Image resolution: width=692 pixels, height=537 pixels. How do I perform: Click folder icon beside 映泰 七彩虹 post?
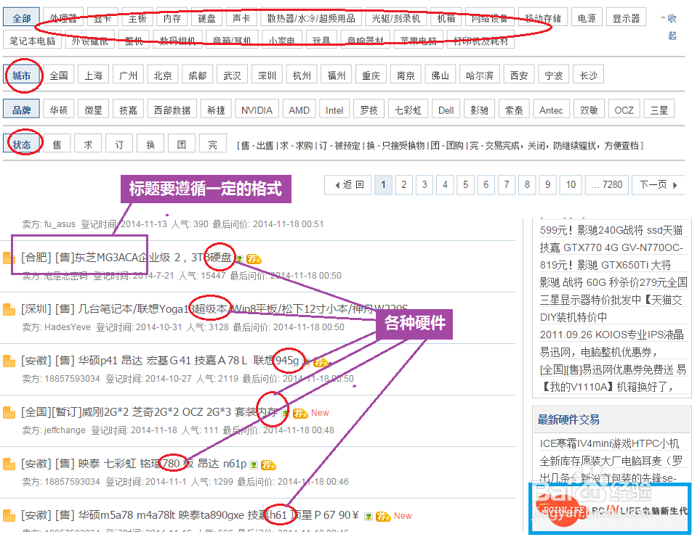point(9,464)
